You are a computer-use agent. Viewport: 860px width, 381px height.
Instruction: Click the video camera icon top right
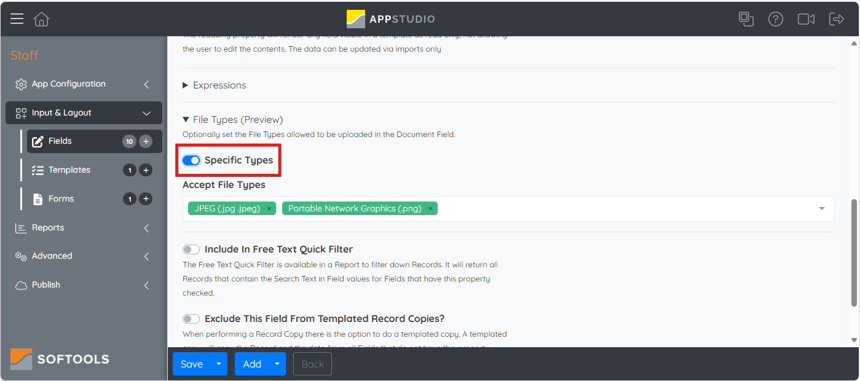point(806,19)
